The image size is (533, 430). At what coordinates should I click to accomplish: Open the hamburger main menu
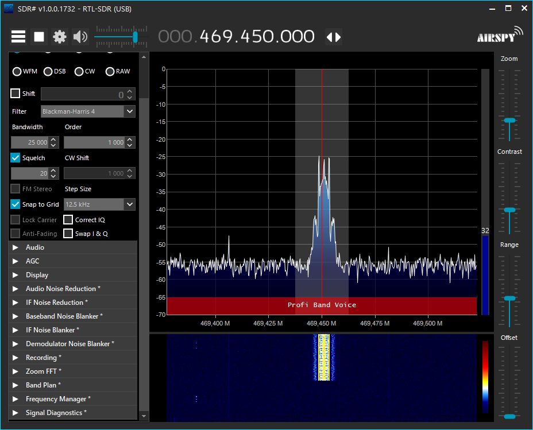tap(18, 37)
